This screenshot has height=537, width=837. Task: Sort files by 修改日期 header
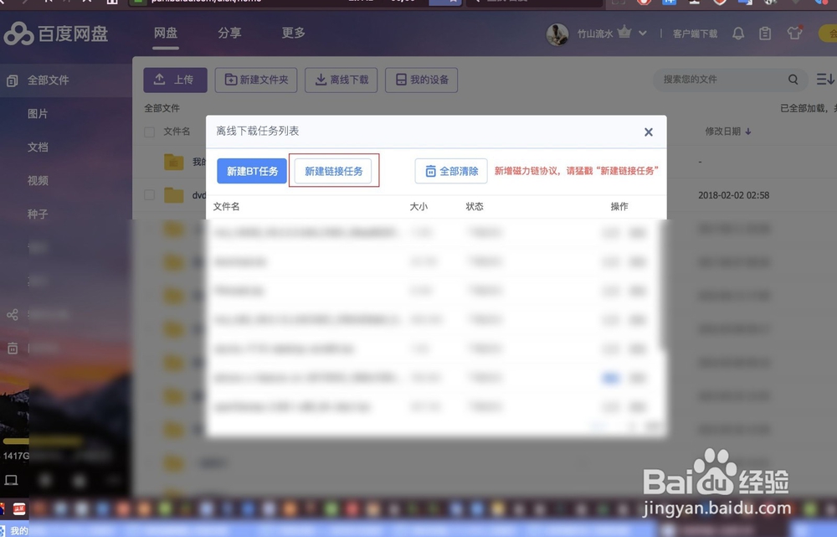[727, 132]
